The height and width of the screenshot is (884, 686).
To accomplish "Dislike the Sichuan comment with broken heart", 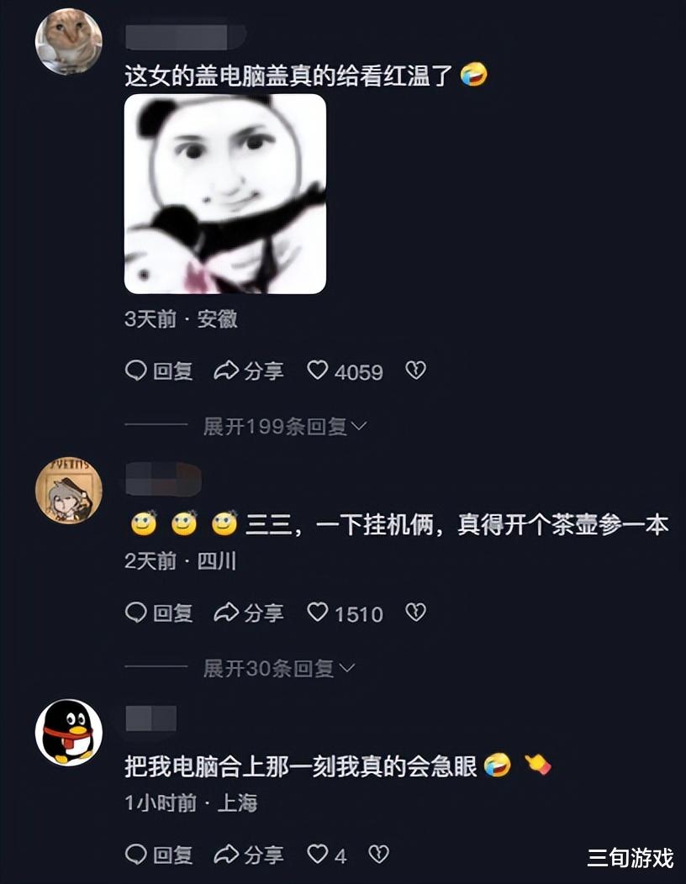I will pyautogui.click(x=416, y=613).
